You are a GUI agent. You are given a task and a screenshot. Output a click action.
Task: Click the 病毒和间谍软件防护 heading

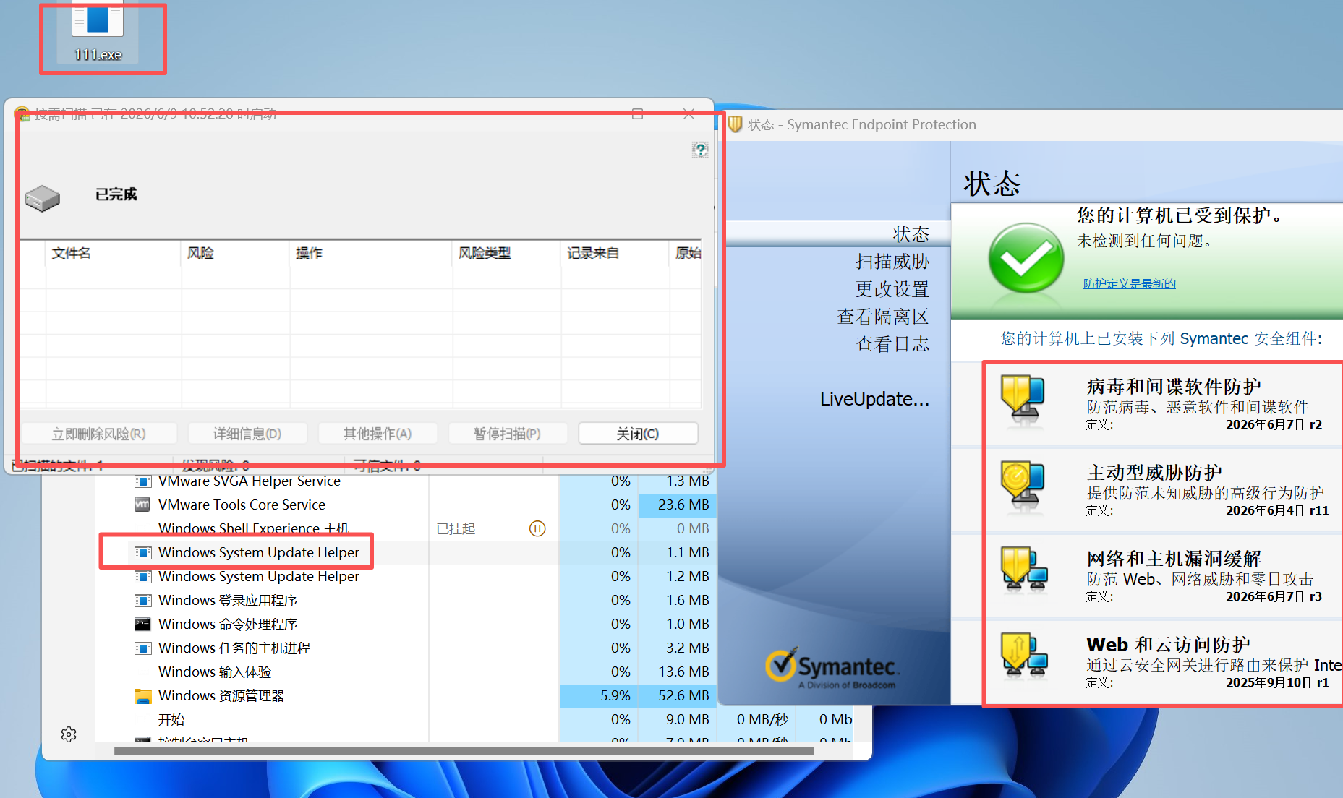[1174, 387]
